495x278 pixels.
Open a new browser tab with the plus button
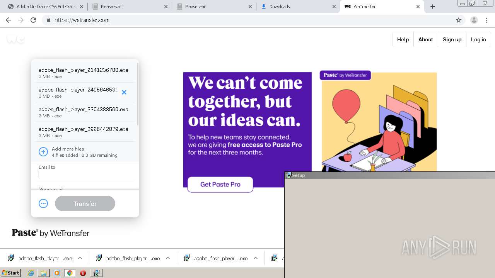pyautogui.click(x=433, y=7)
